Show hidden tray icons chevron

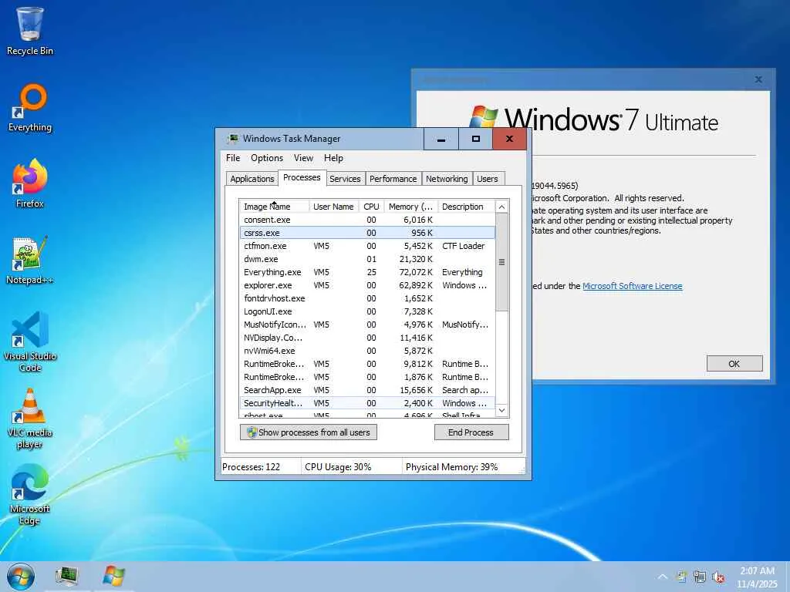(x=663, y=577)
